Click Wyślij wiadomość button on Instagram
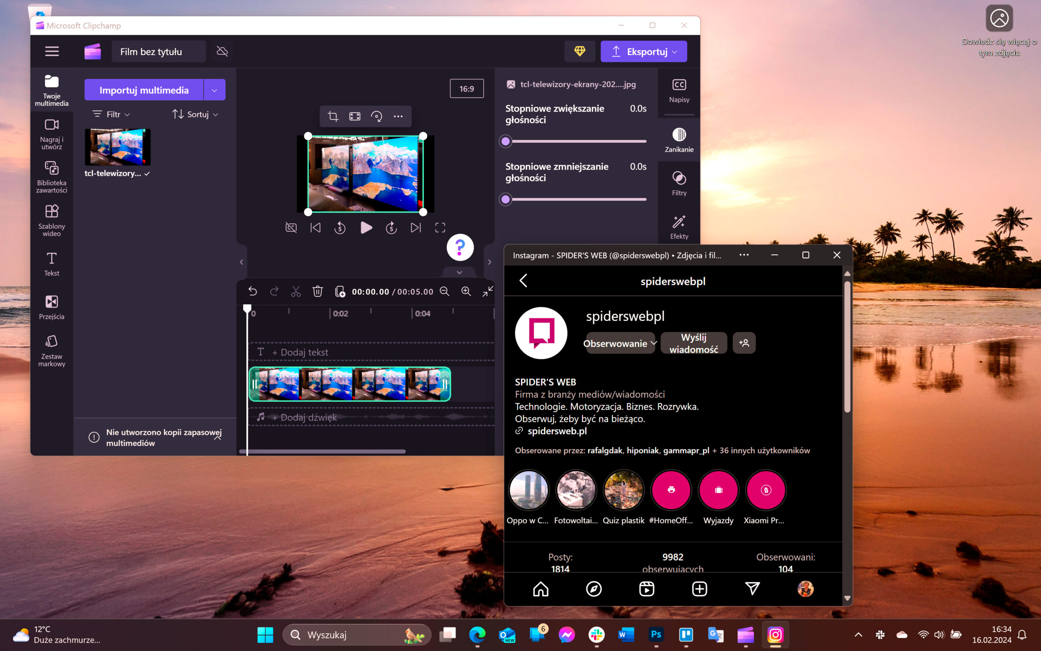 click(x=693, y=343)
